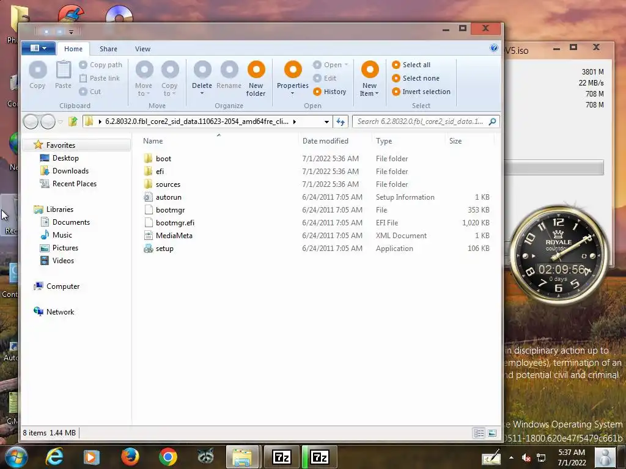Click in the Search folder field
The width and height of the screenshot is (626, 469).
[420, 122]
